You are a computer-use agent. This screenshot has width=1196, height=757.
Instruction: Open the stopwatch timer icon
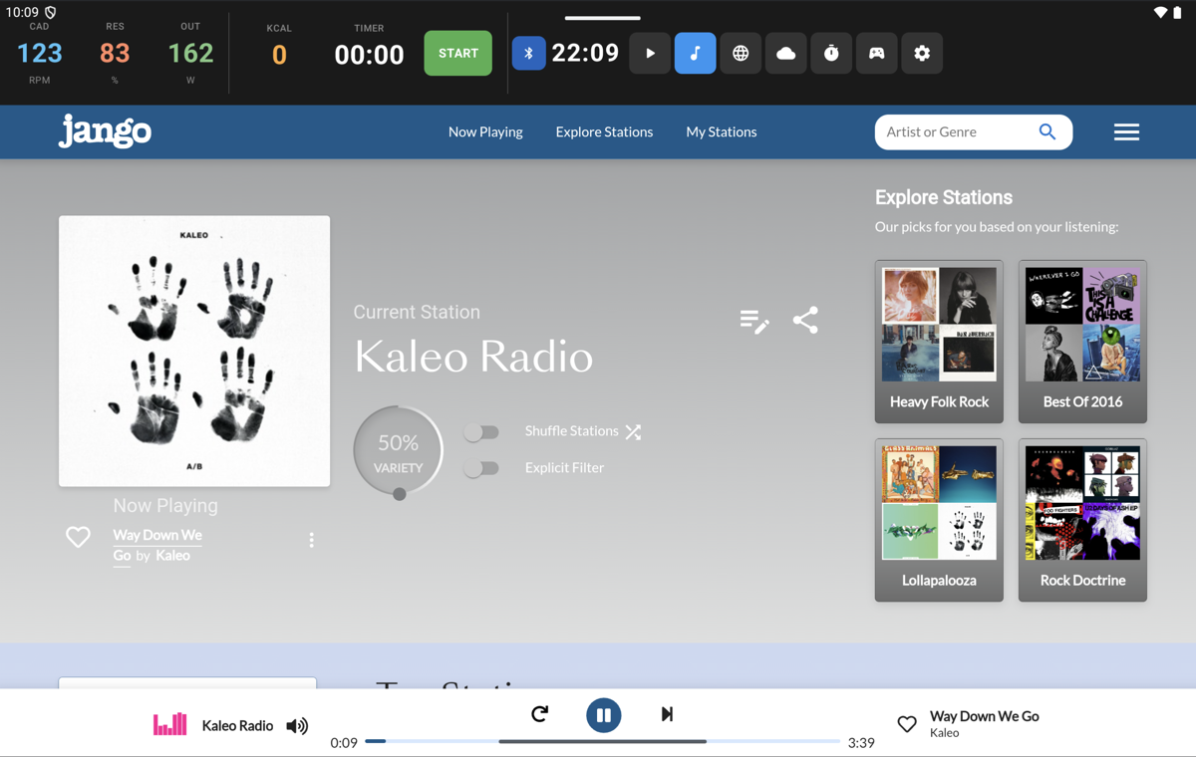pos(831,53)
